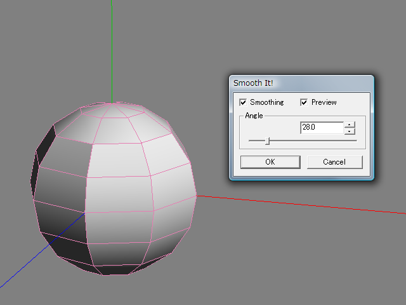The height and width of the screenshot is (305, 406).
Task: Click the Angle value input field
Action: 322,128
